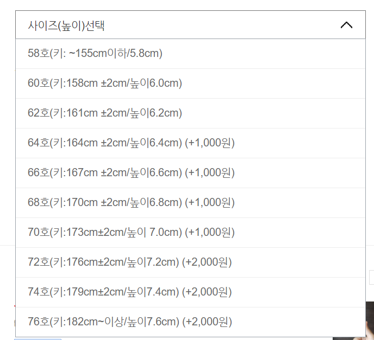Viewport: 374px width, 340px height.
Task: Choose the 66호 option (167cm)
Action: [x=131, y=173]
